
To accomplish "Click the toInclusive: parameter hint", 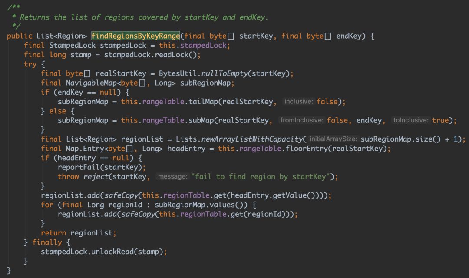I will 411,120.
